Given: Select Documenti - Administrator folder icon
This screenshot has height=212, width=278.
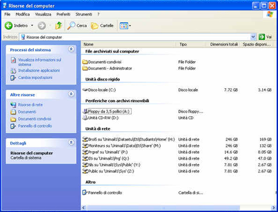Looking at the screenshot, I should click(85, 68).
